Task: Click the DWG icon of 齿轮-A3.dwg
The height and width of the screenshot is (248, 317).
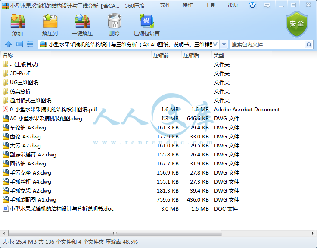Action: click(6, 136)
